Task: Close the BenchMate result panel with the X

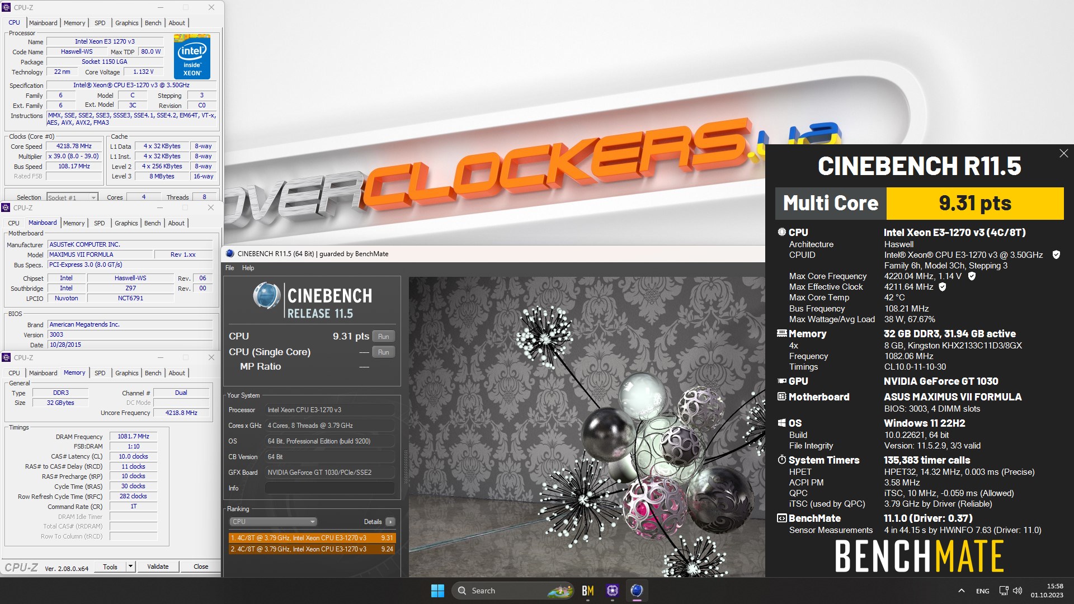Action: click(x=1063, y=153)
